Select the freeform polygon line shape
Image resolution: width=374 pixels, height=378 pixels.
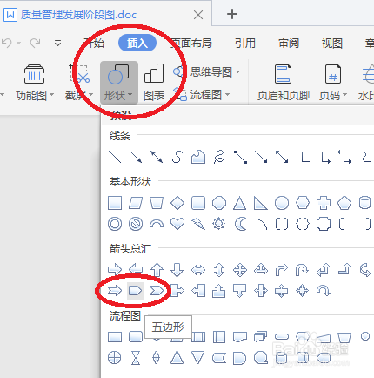[198, 157]
